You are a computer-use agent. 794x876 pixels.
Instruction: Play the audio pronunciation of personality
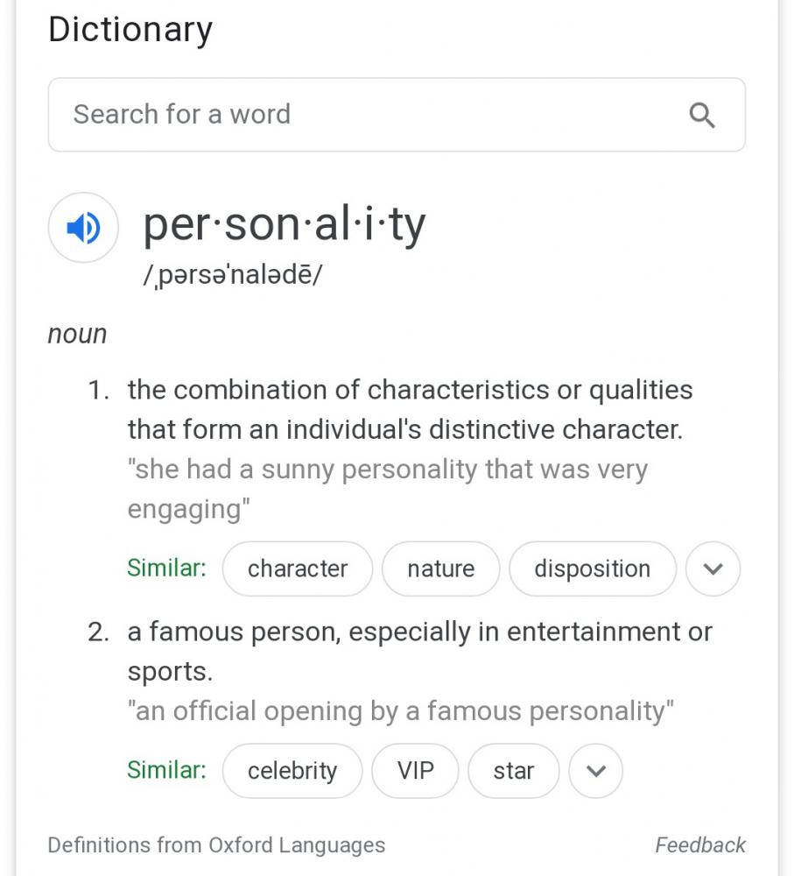click(x=83, y=229)
